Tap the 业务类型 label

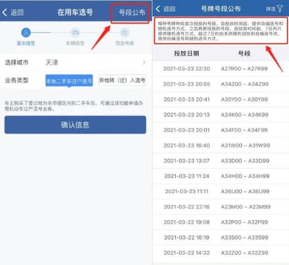coord(16,80)
